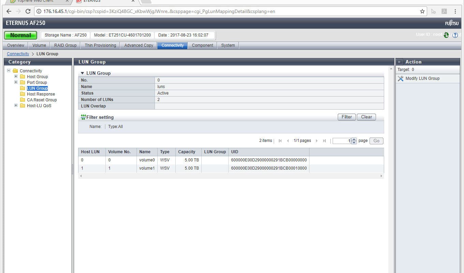
Task: Click the table's horizontal scrollbar
Action: pyautogui.click(x=231, y=176)
